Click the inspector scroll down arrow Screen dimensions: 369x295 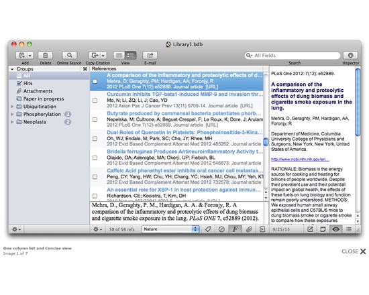point(358,221)
